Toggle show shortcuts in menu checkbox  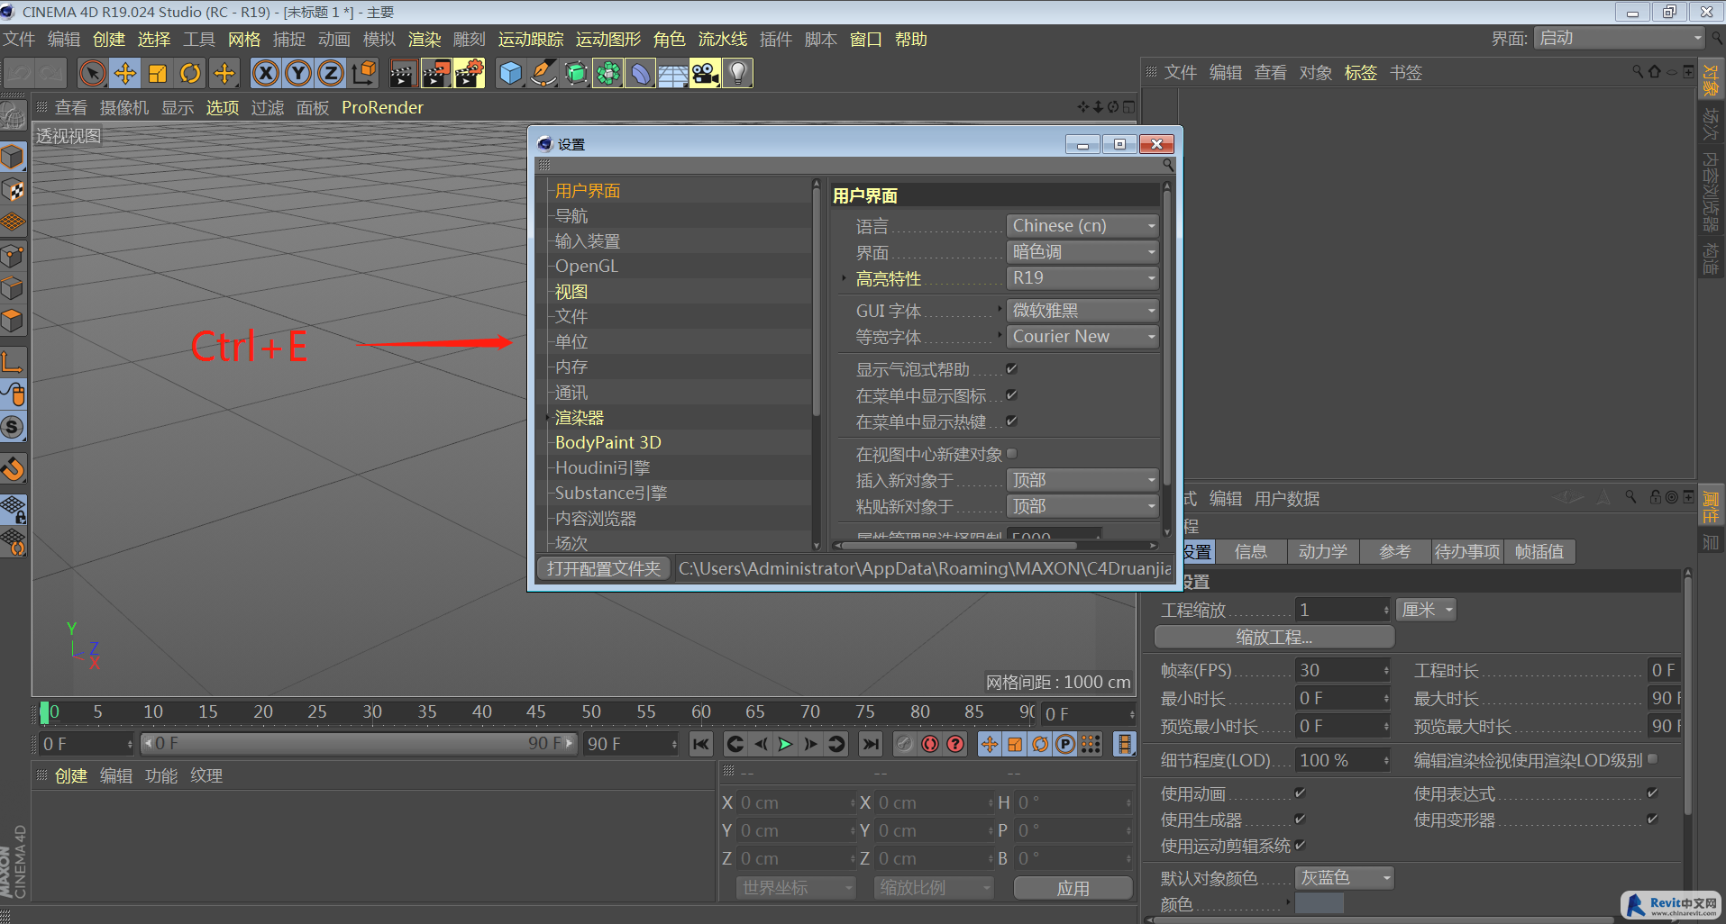pos(1011,421)
